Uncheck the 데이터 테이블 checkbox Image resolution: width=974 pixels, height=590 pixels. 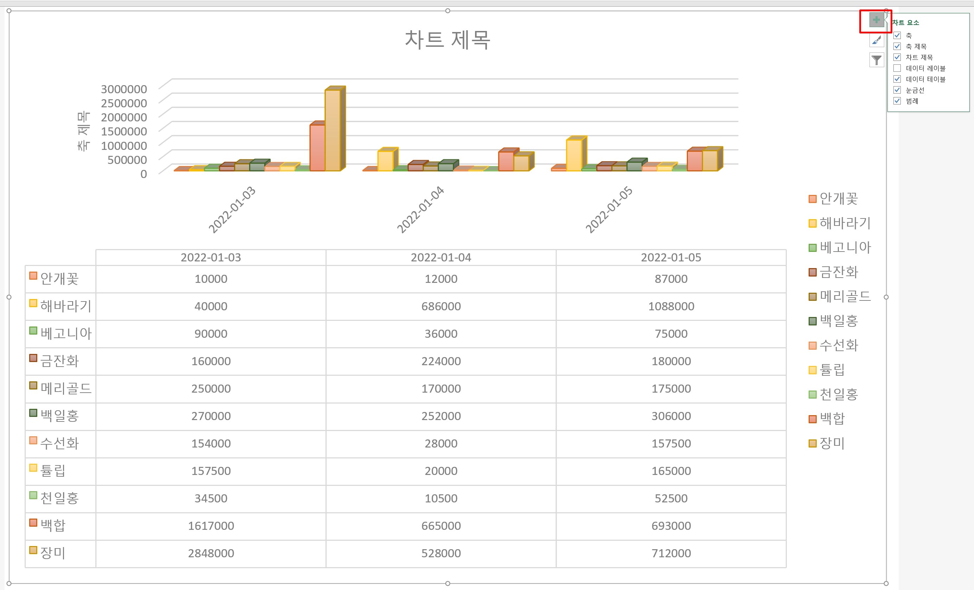[x=897, y=79]
